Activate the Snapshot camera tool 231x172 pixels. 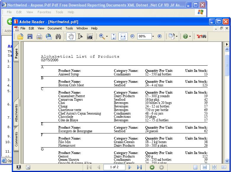coord(90,37)
